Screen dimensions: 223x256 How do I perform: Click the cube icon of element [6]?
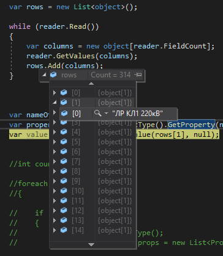click(64, 152)
